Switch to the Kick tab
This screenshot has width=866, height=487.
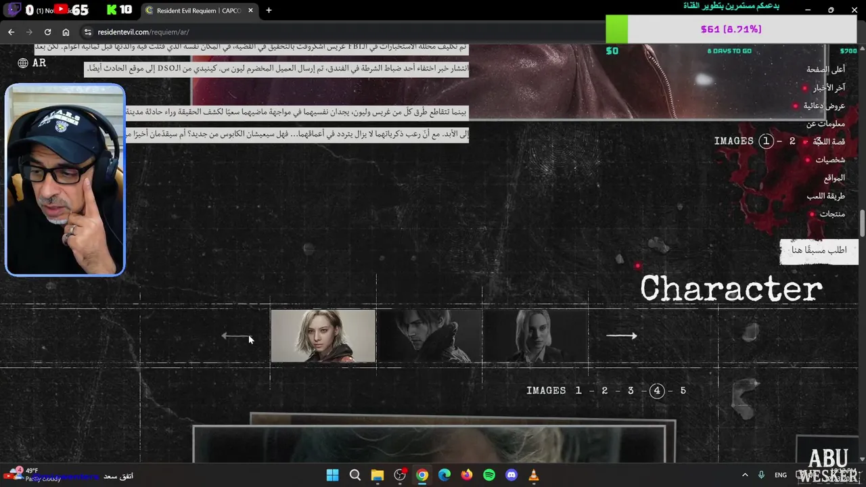click(x=119, y=10)
